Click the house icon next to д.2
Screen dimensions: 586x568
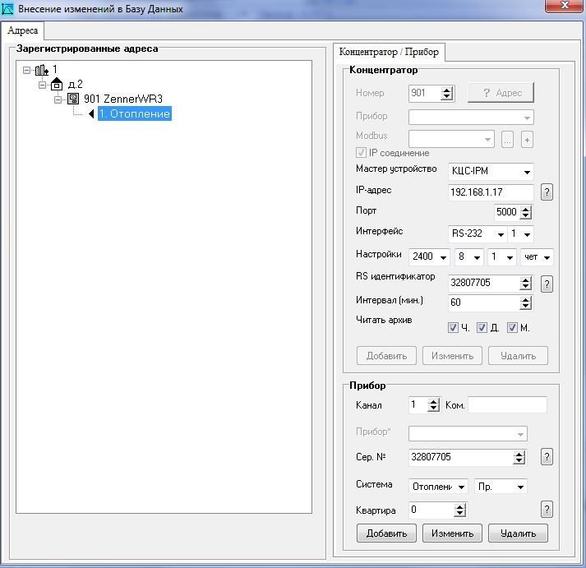(x=57, y=84)
